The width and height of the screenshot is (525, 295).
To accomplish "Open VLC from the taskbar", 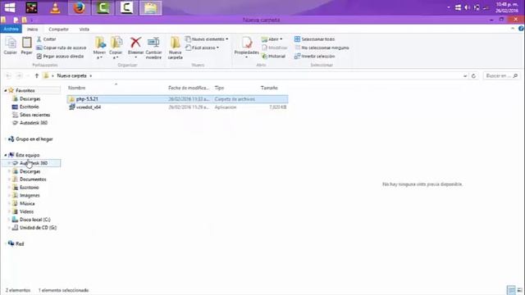I will tap(55, 7).
